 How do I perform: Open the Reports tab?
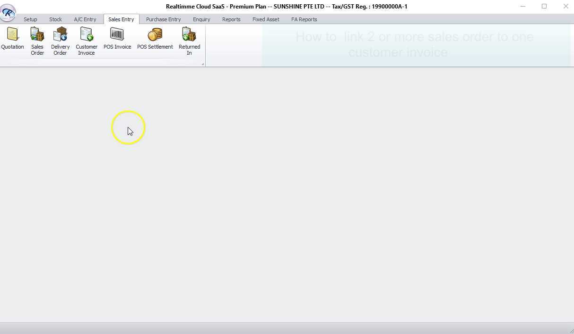[x=231, y=19]
